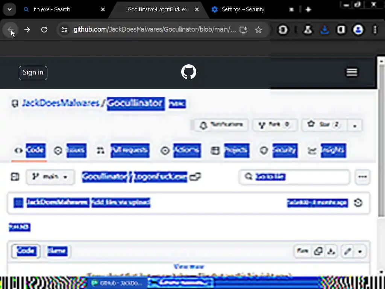Screen dimensions: 385x289
Task: Click the 'View raw' link
Action: (189, 267)
